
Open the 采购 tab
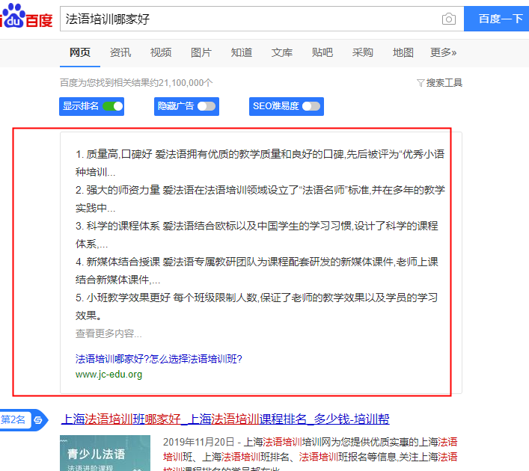363,52
